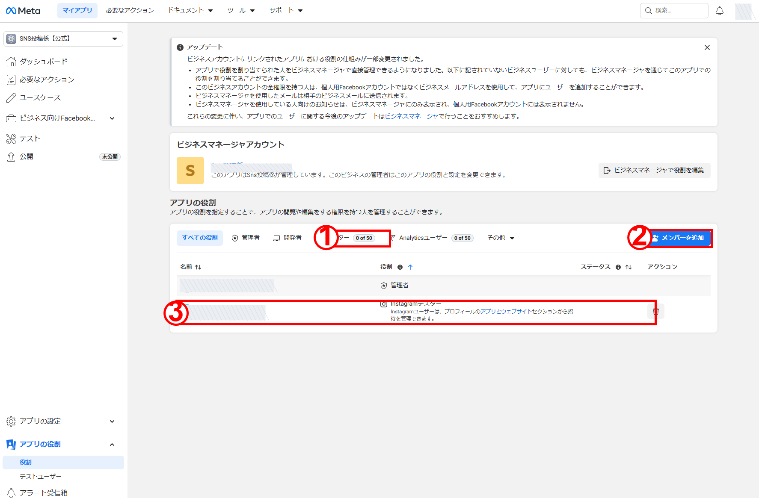Switch to すべての役割 tab

(x=200, y=238)
